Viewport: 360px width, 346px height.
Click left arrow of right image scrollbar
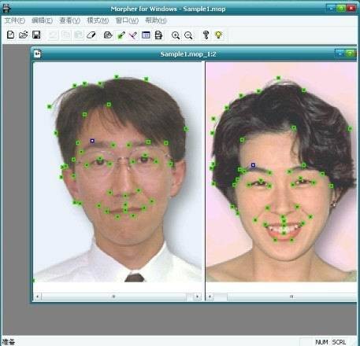(210, 296)
